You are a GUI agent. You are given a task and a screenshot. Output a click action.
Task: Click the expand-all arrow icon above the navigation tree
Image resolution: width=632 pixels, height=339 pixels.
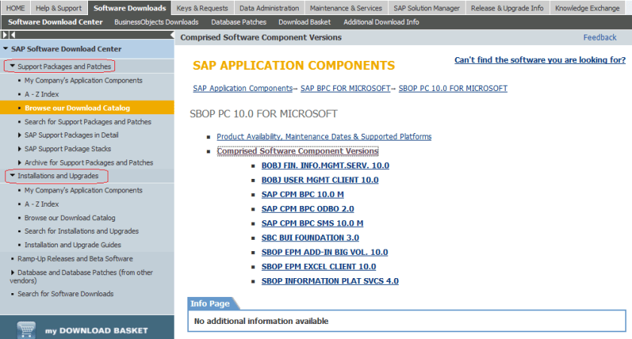click(x=6, y=35)
